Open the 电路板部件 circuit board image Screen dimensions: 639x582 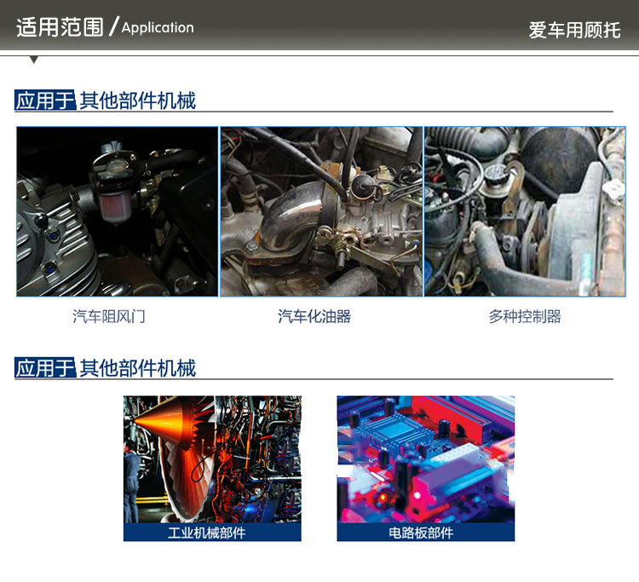click(x=425, y=459)
